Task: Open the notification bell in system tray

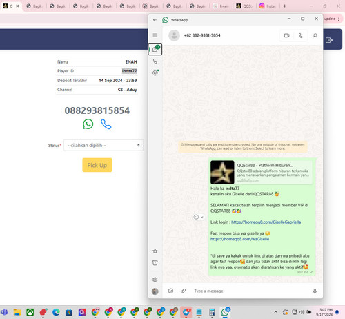Action: click(x=337, y=312)
